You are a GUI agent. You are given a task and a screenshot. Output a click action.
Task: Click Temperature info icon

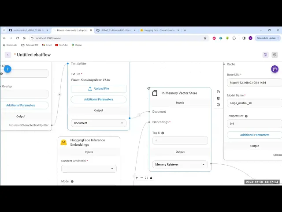click(x=246, y=116)
